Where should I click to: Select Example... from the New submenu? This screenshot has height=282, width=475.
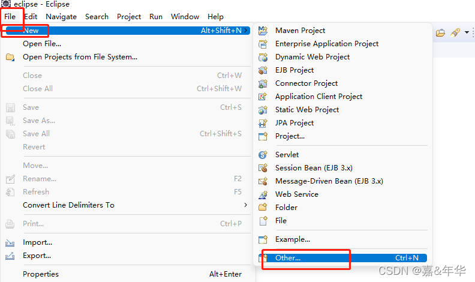[x=293, y=239]
